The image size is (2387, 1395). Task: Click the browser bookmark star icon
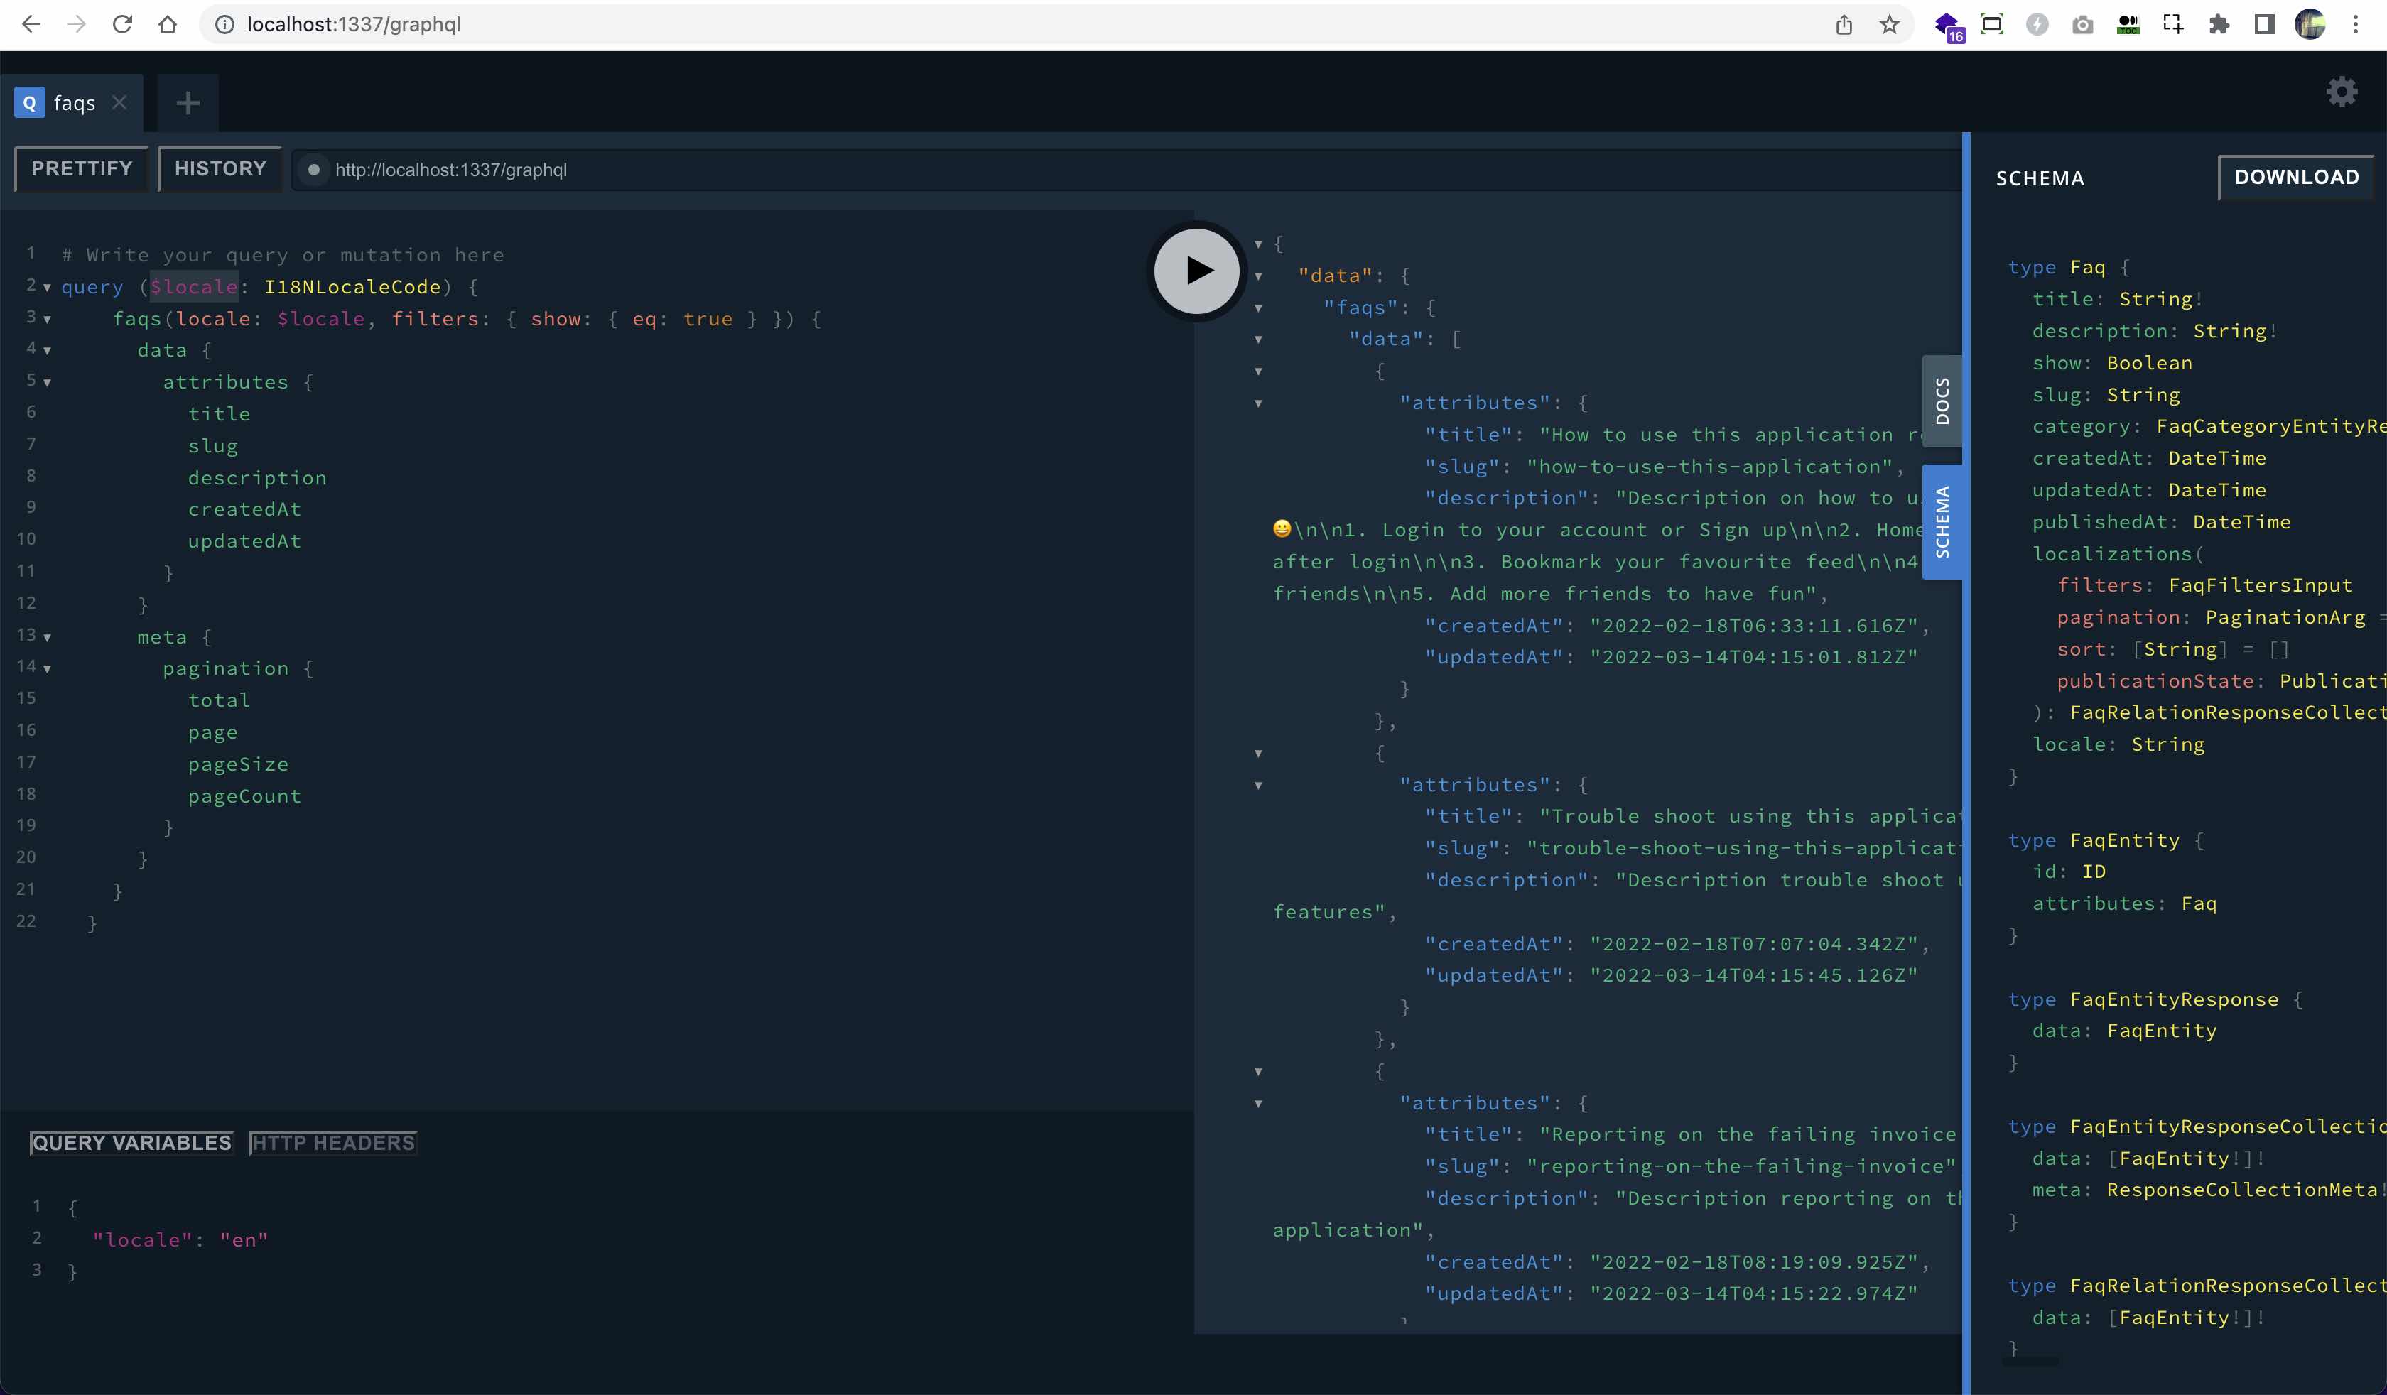1892,23
